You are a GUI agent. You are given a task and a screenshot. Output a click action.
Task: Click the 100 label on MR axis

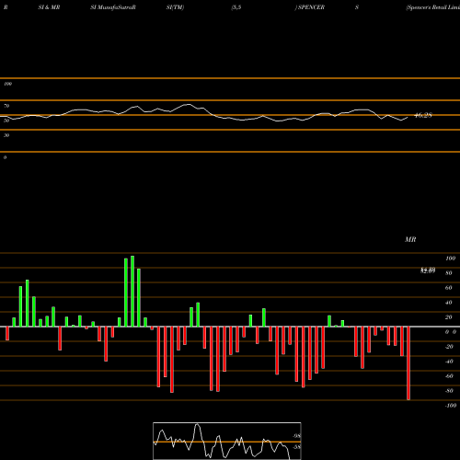coord(451,259)
